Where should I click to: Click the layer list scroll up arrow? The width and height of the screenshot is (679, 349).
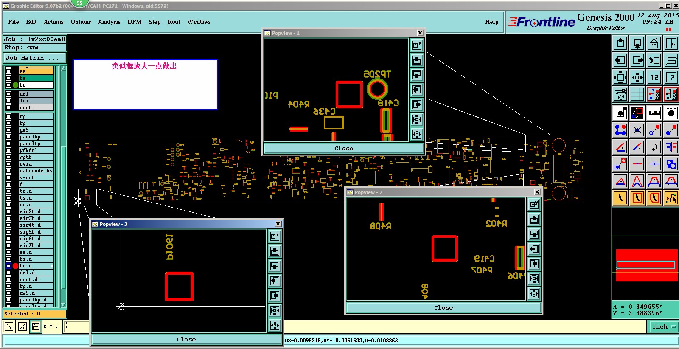click(63, 69)
